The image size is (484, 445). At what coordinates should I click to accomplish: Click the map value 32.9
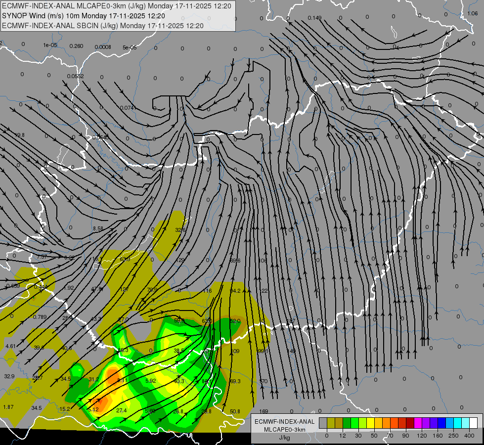(x=9, y=376)
